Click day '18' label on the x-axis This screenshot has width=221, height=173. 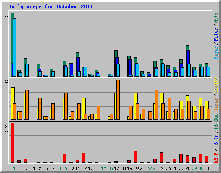[x=123, y=168]
